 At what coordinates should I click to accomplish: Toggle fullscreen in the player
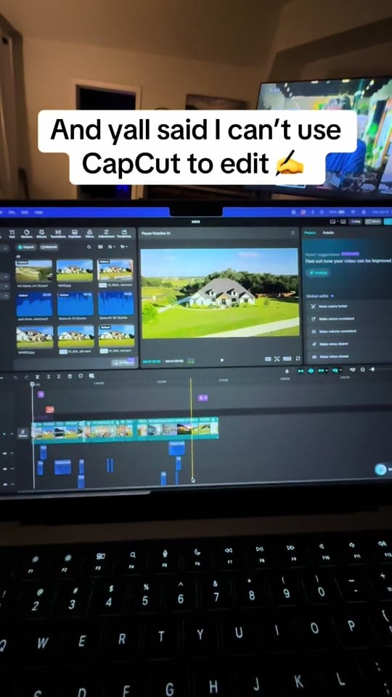pos(298,358)
